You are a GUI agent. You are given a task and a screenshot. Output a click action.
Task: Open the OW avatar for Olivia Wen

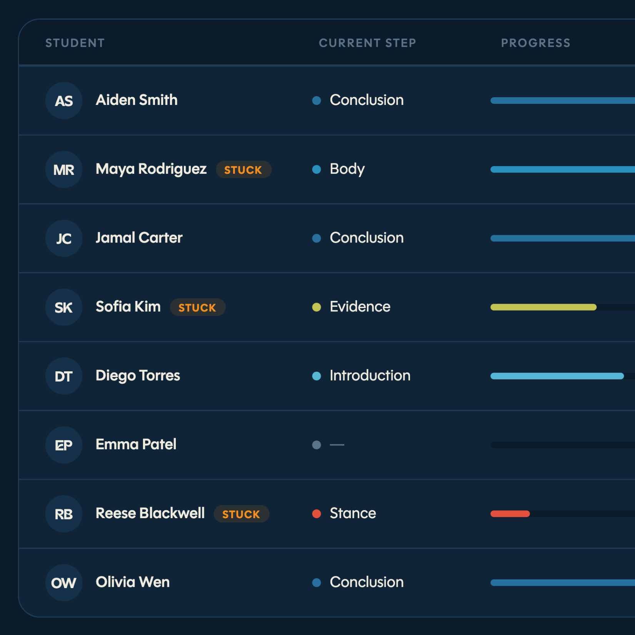(x=64, y=583)
